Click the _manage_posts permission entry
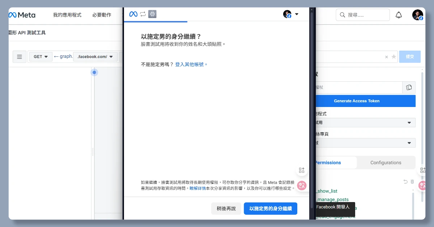The width and height of the screenshot is (434, 227). (x=332, y=200)
